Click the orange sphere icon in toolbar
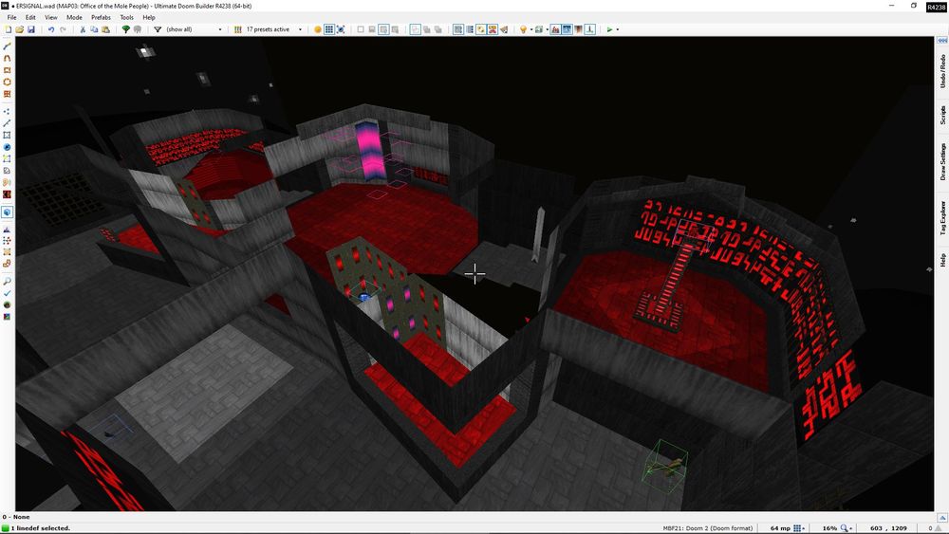Screen dimensions: 949x534 tap(317, 29)
